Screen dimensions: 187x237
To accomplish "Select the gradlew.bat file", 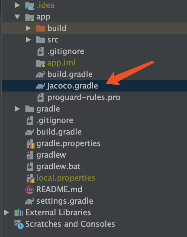I will pyautogui.click(x=58, y=166).
